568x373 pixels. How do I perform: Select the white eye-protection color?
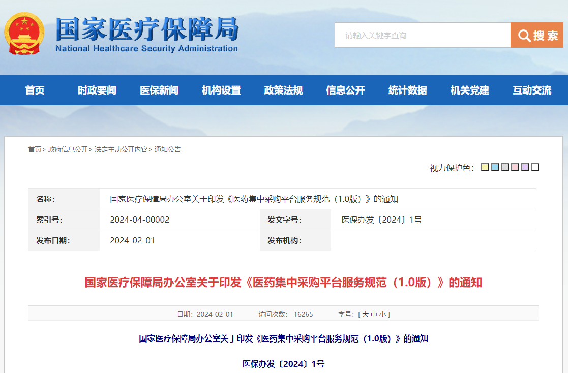click(535, 167)
